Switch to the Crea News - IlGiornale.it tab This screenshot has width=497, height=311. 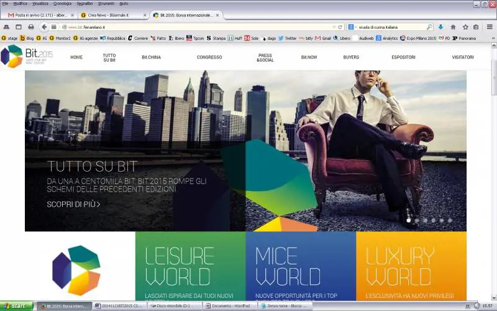114,15
